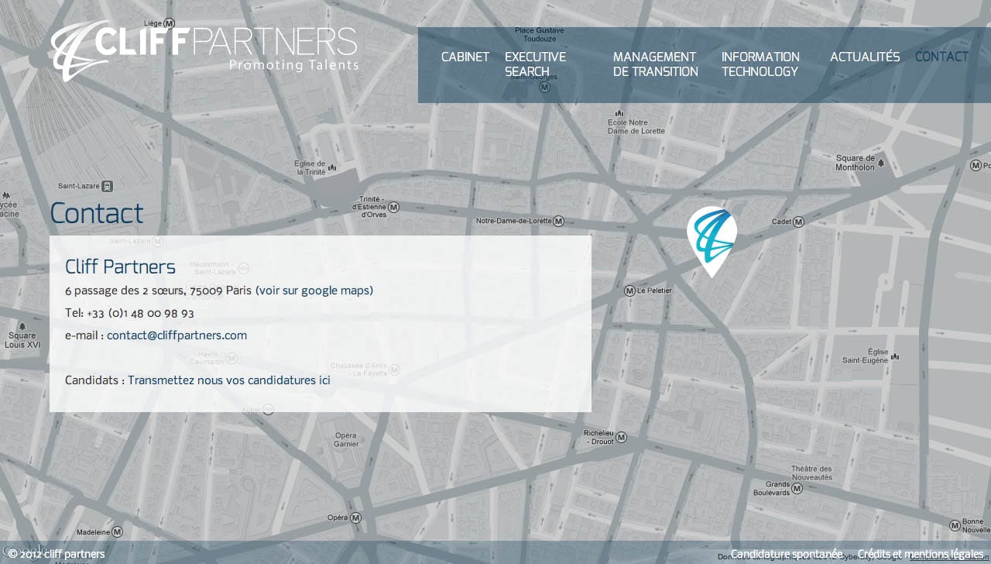Click 'Théâtre des Nouveautés' map label

(811, 473)
